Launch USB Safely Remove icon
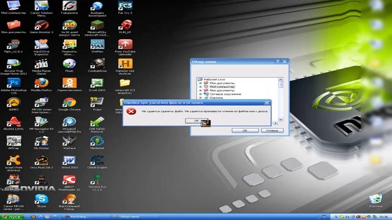The image size is (392, 220). [x=97, y=125]
